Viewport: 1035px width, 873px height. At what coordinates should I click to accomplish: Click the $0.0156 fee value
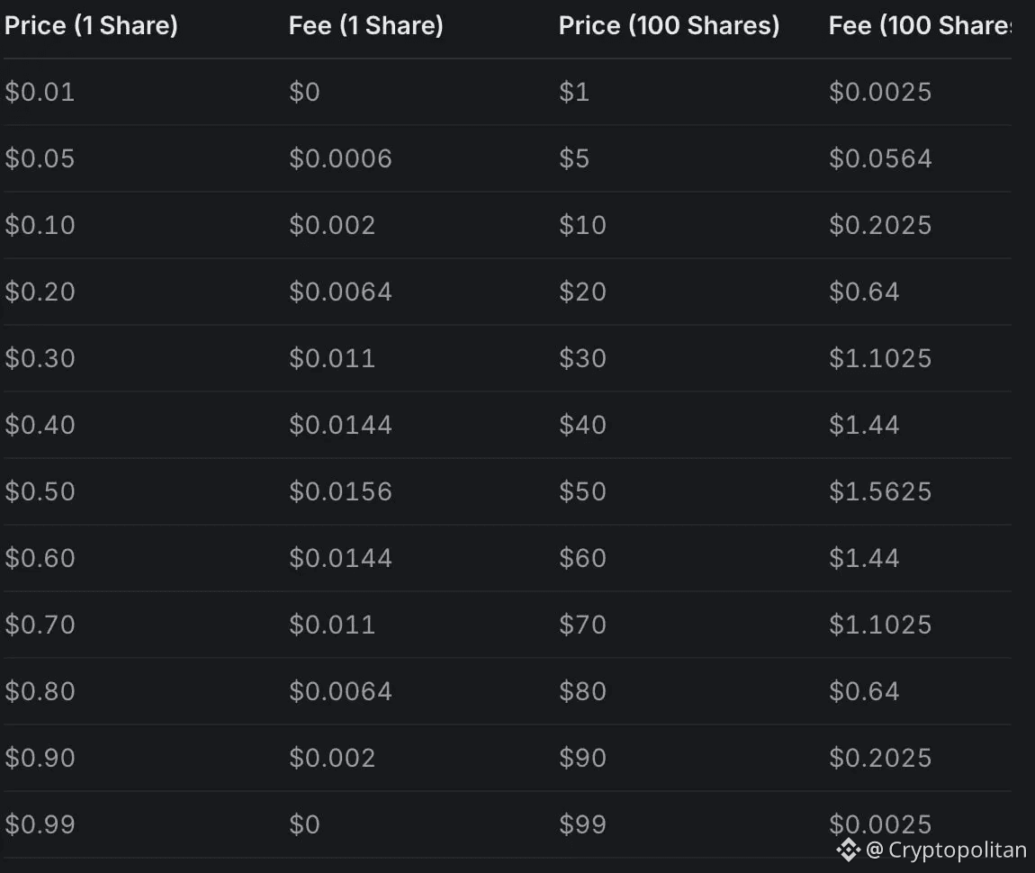(x=340, y=491)
